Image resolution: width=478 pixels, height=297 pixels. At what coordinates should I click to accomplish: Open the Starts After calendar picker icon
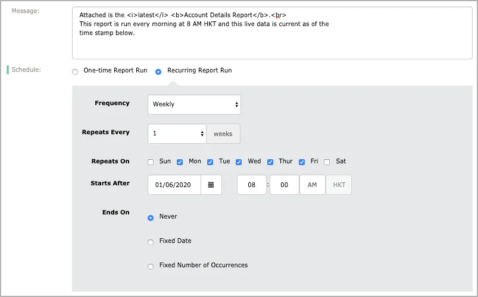coord(211,185)
